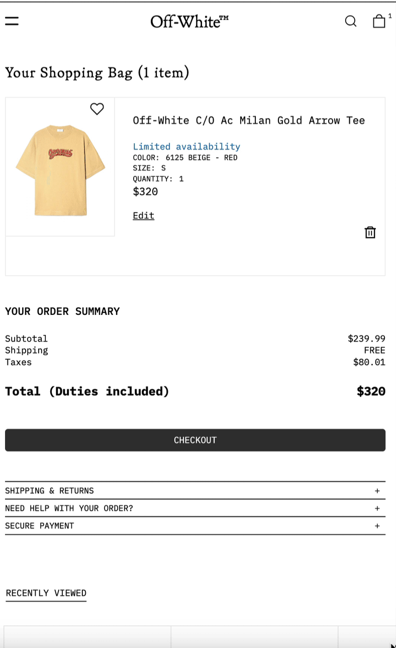The height and width of the screenshot is (648, 396).
Task: Click the Your Shopping Bag heading
Action: (97, 73)
